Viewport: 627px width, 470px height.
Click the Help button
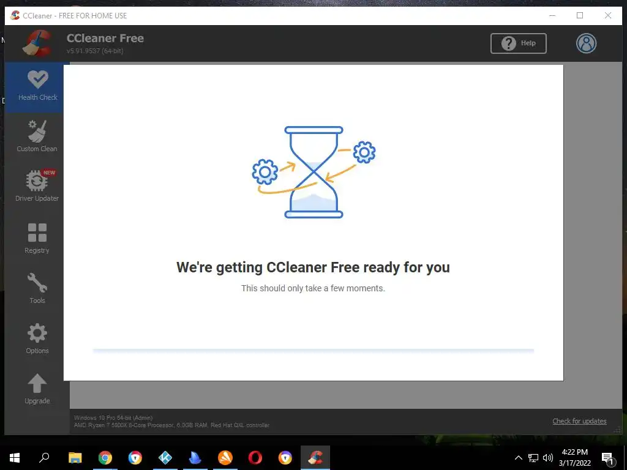click(518, 43)
